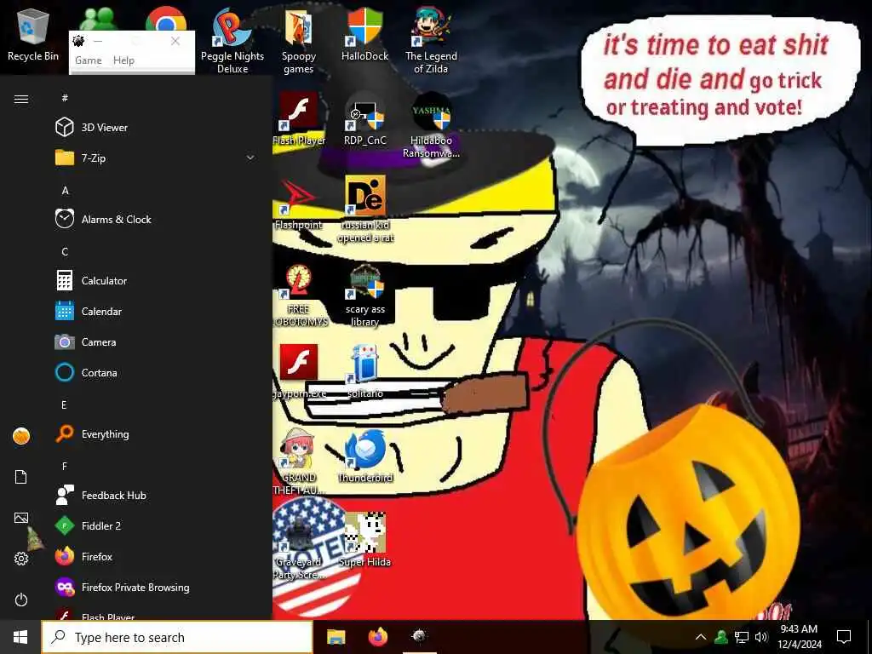
Task: Open the Power options button
Action: pyautogui.click(x=21, y=599)
